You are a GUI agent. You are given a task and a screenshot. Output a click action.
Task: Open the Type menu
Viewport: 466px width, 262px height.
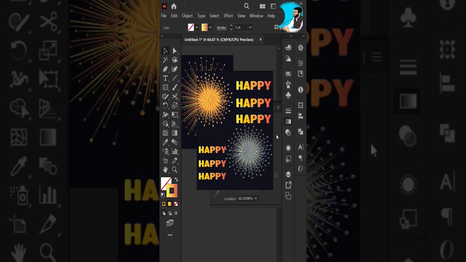click(x=201, y=16)
